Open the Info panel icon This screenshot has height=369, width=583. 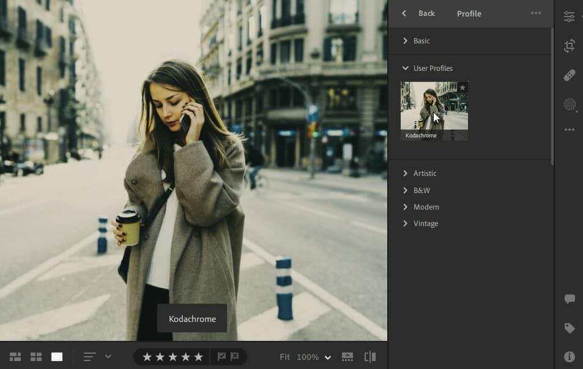(x=570, y=357)
